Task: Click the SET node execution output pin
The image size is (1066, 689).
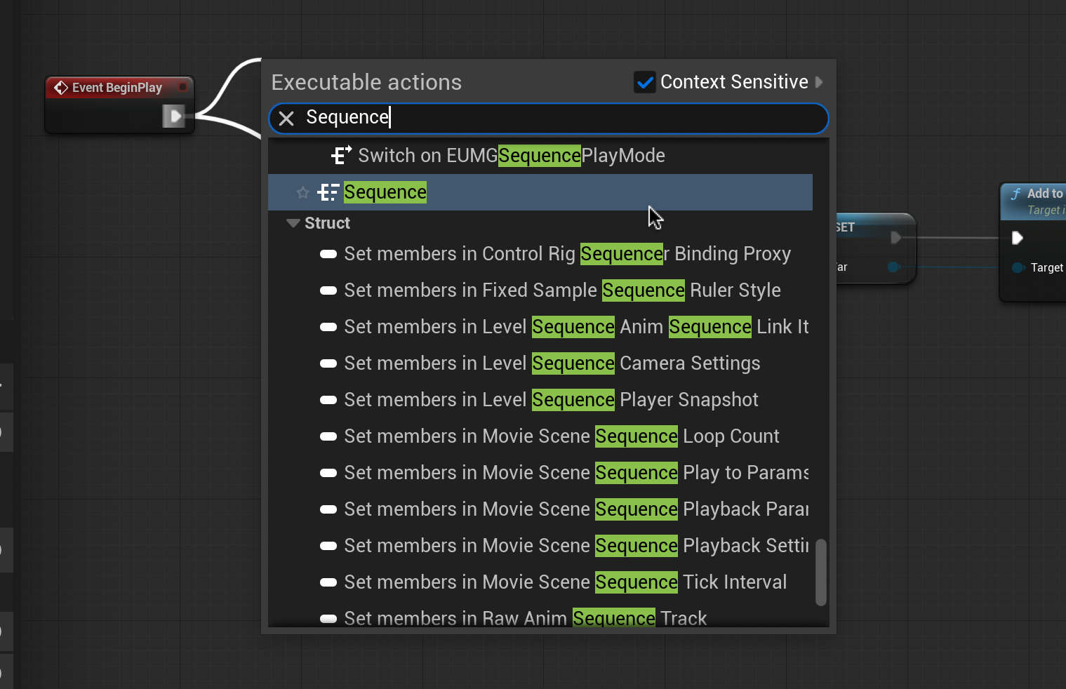Action: pyautogui.click(x=895, y=238)
